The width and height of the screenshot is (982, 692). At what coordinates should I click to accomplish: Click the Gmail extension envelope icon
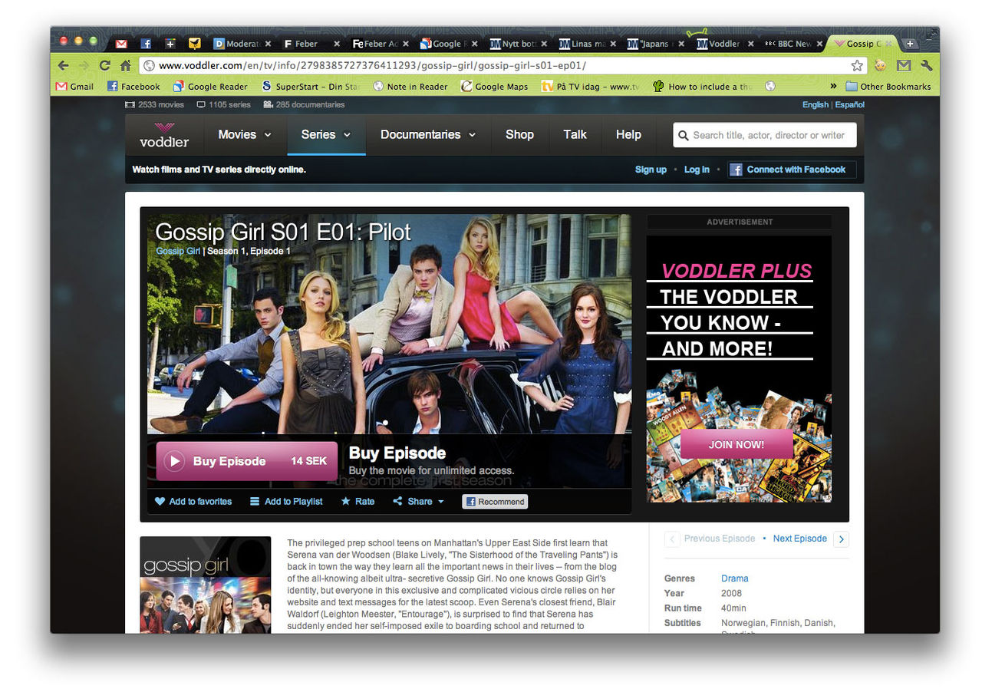click(904, 66)
